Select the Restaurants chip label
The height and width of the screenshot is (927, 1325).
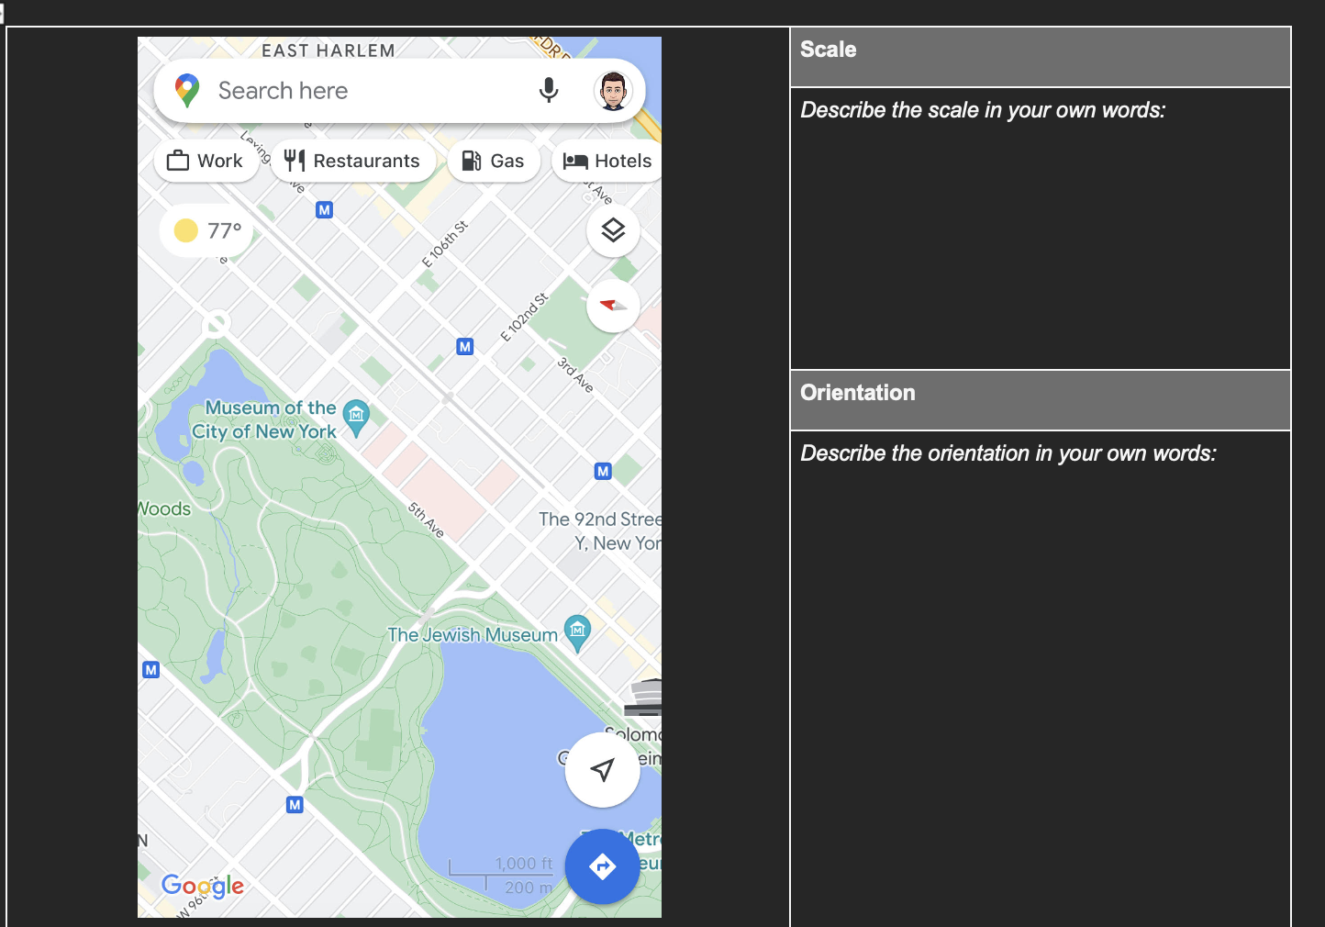click(x=366, y=161)
